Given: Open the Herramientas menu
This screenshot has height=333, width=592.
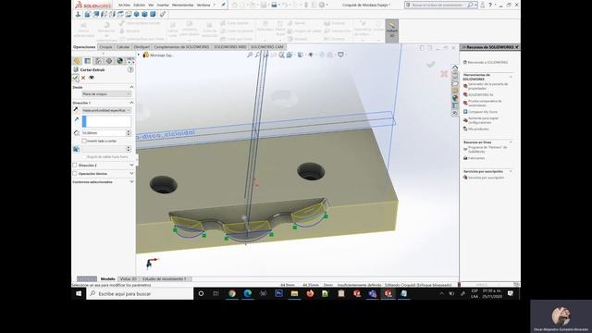Looking at the screenshot, I should coord(183,6).
